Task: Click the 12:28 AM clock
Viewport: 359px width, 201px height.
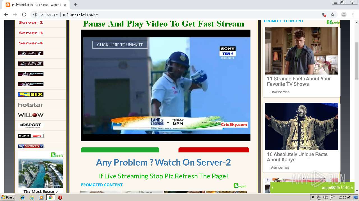Action: (x=345, y=197)
